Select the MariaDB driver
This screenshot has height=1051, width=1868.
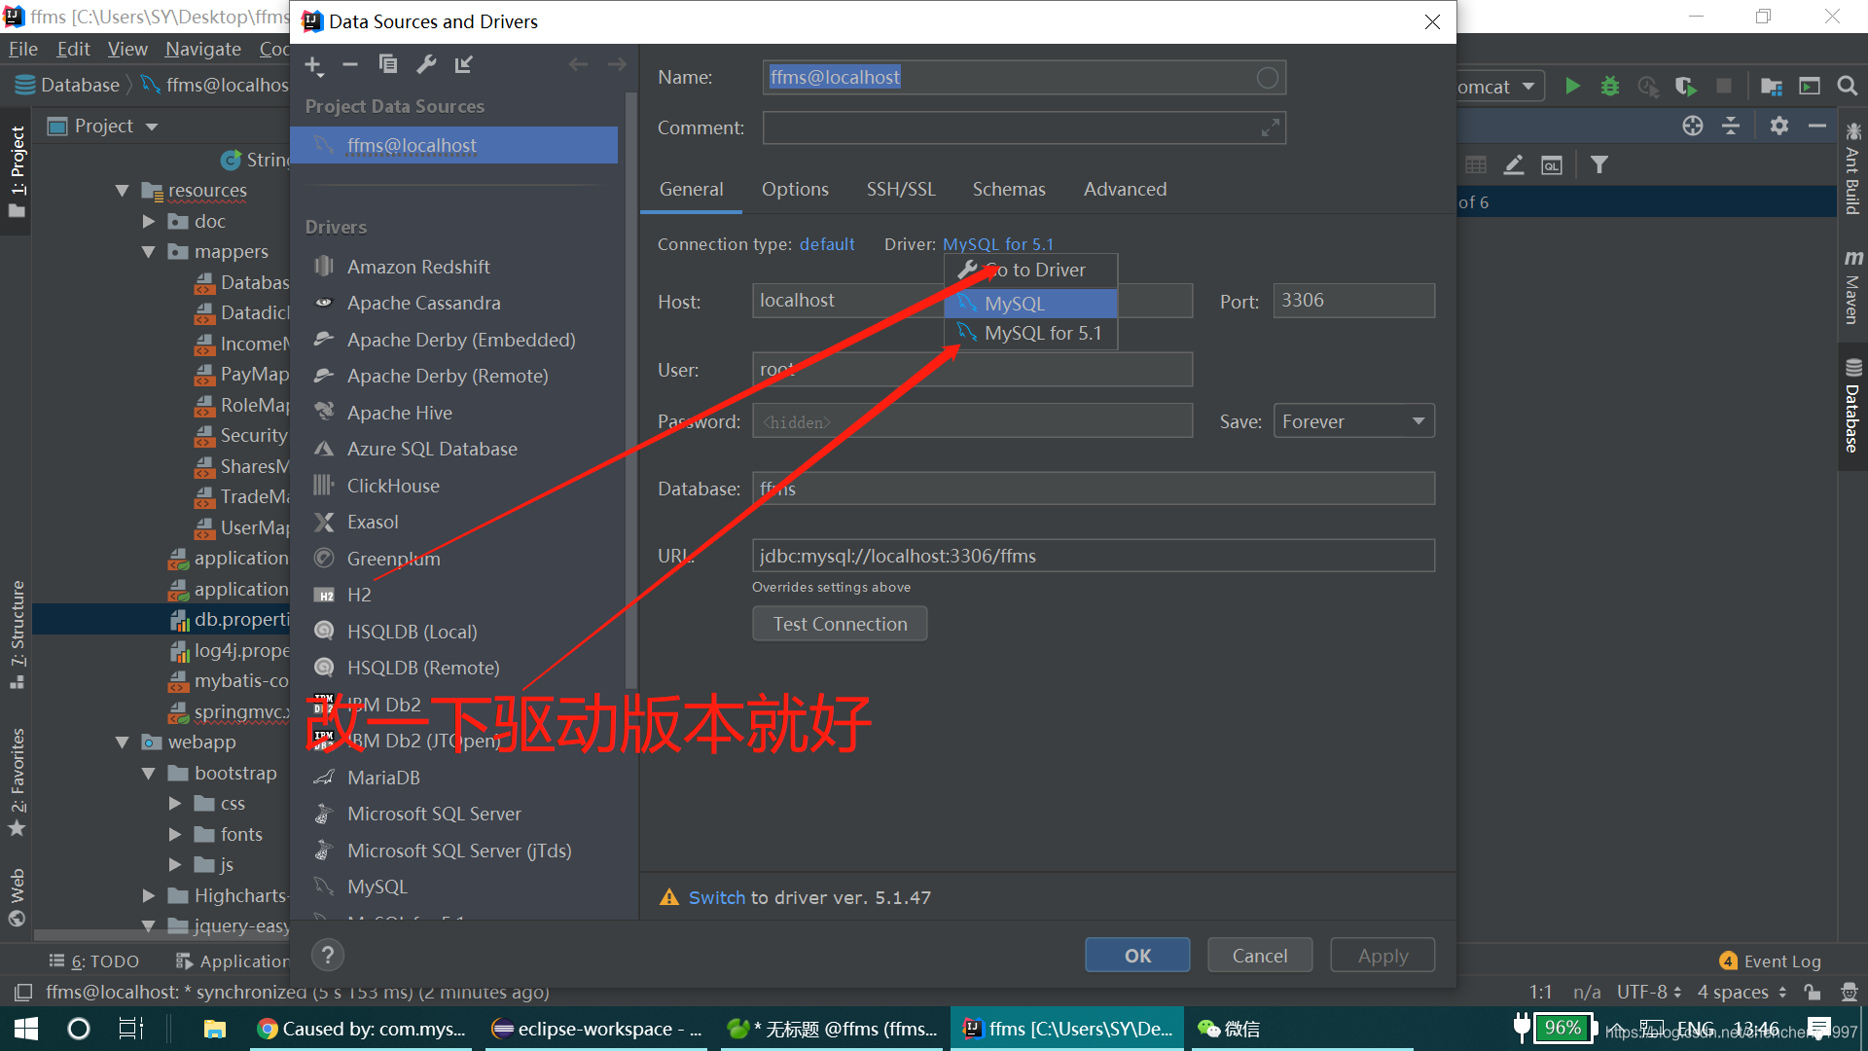tap(383, 778)
